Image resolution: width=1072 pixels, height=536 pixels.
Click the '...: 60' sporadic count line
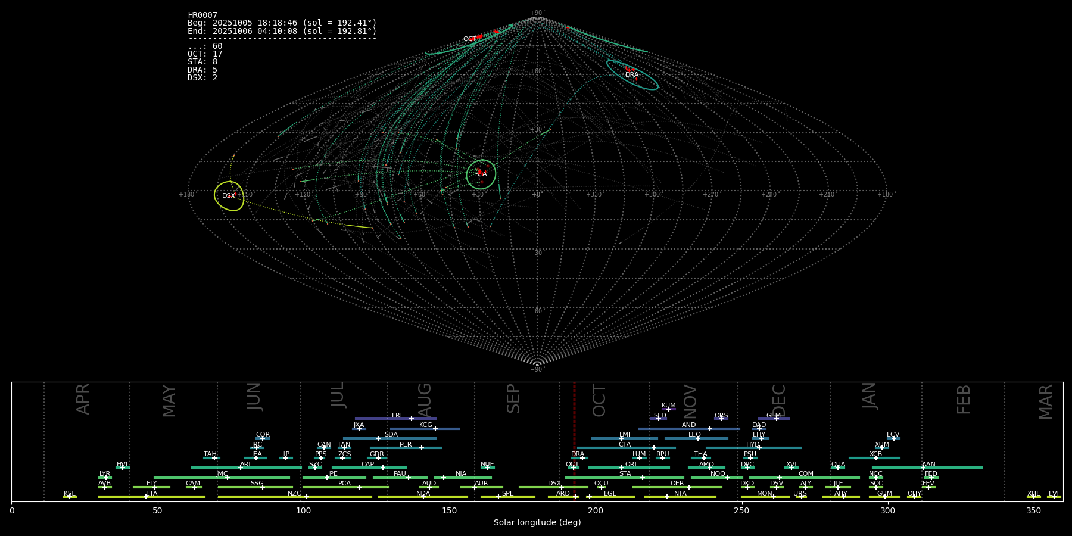coord(205,46)
